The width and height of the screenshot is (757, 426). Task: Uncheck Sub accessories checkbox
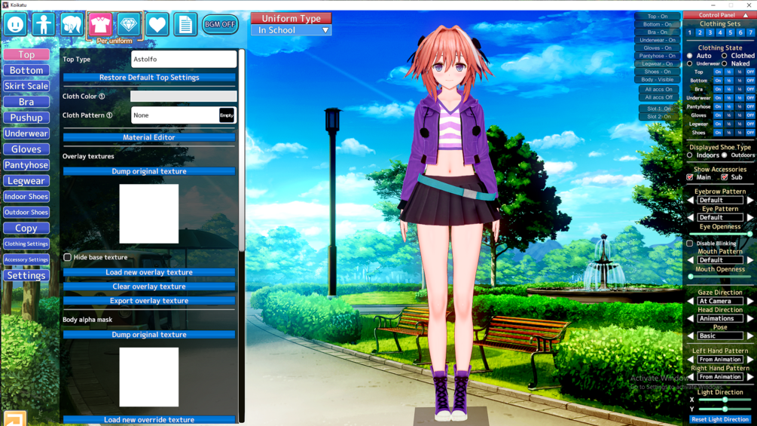724,177
